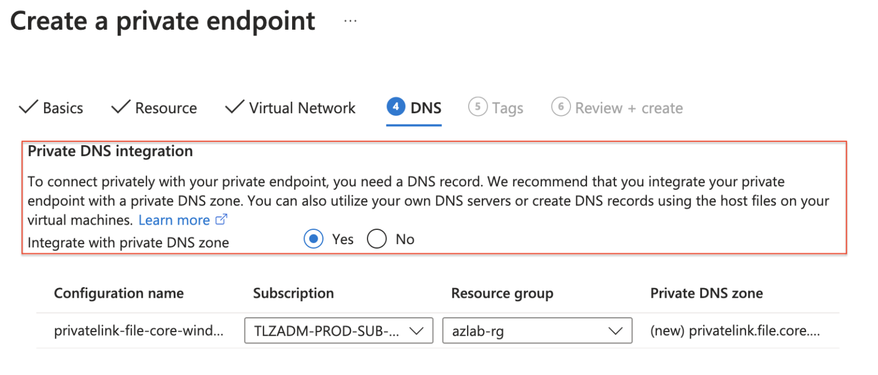The width and height of the screenshot is (878, 375).
Task: Click the Private DNS zone column header
Action: 707,293
